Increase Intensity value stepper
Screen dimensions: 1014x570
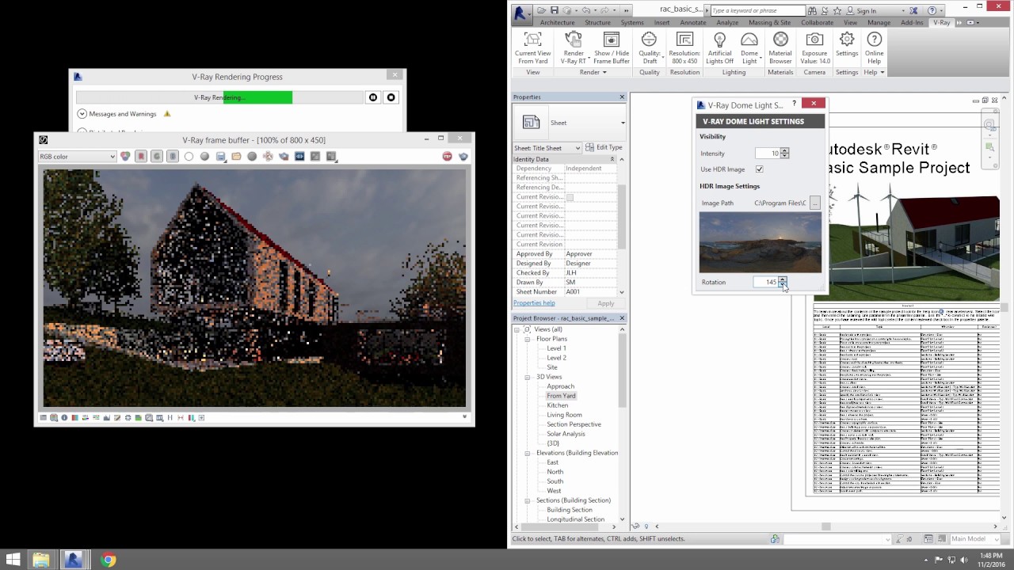(x=784, y=150)
